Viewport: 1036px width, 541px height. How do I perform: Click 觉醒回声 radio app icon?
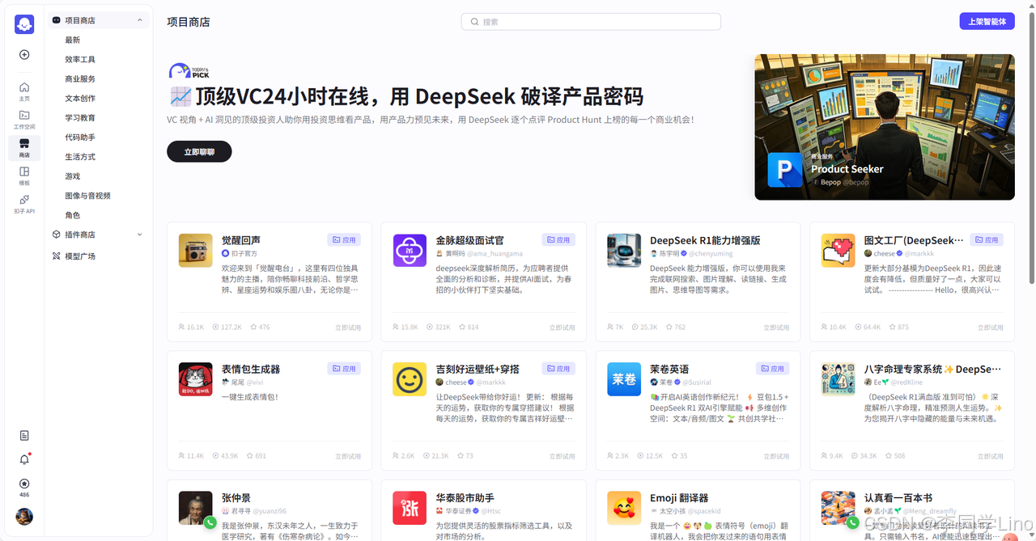195,251
